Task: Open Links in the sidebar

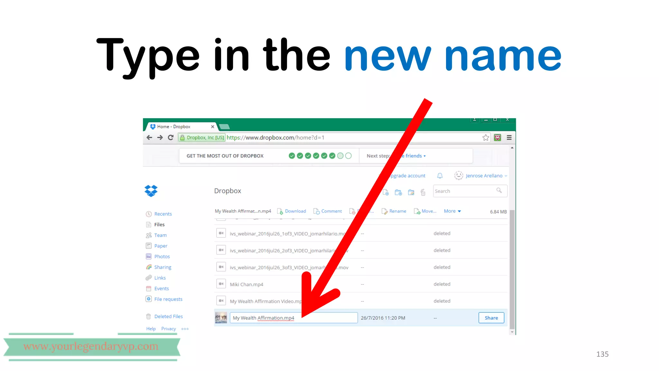Action: [156, 278]
